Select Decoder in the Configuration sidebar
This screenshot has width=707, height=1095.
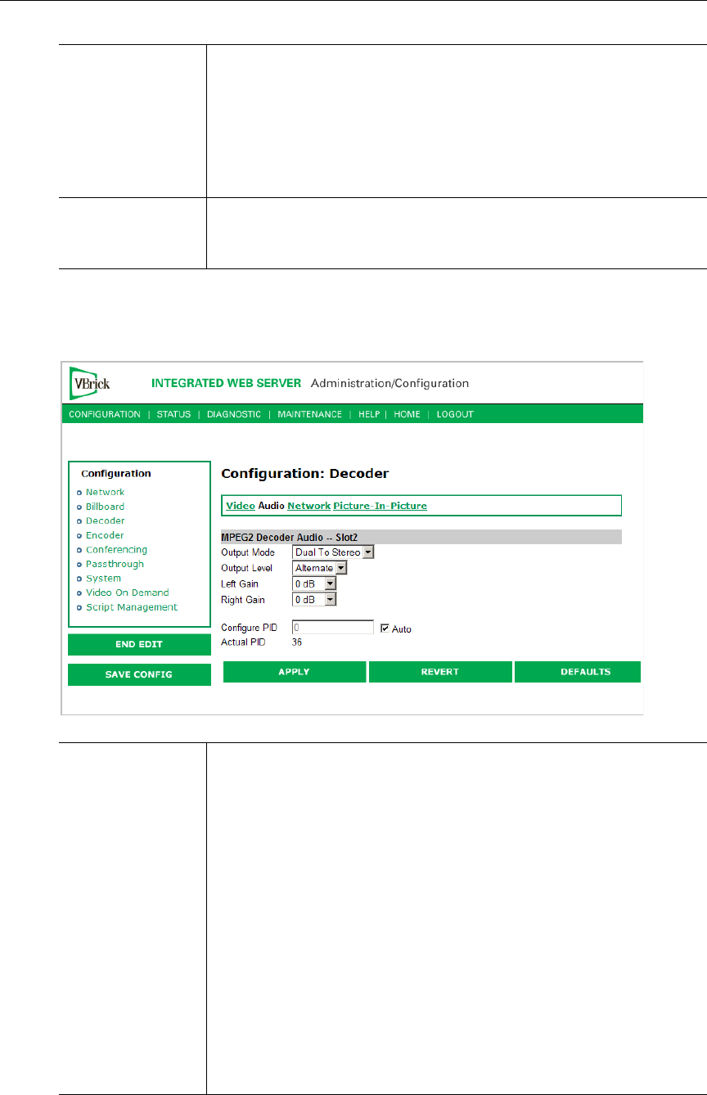106,520
